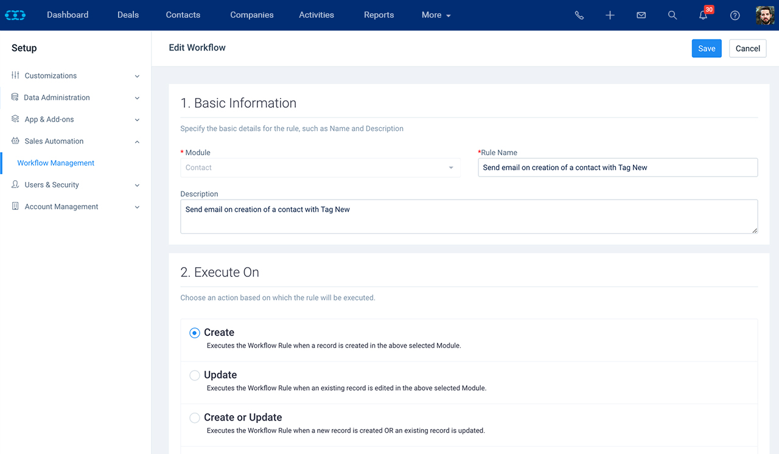Screen dimensions: 779x454
Task: Click the Data Administration label in the sidebar
Action: [57, 98]
